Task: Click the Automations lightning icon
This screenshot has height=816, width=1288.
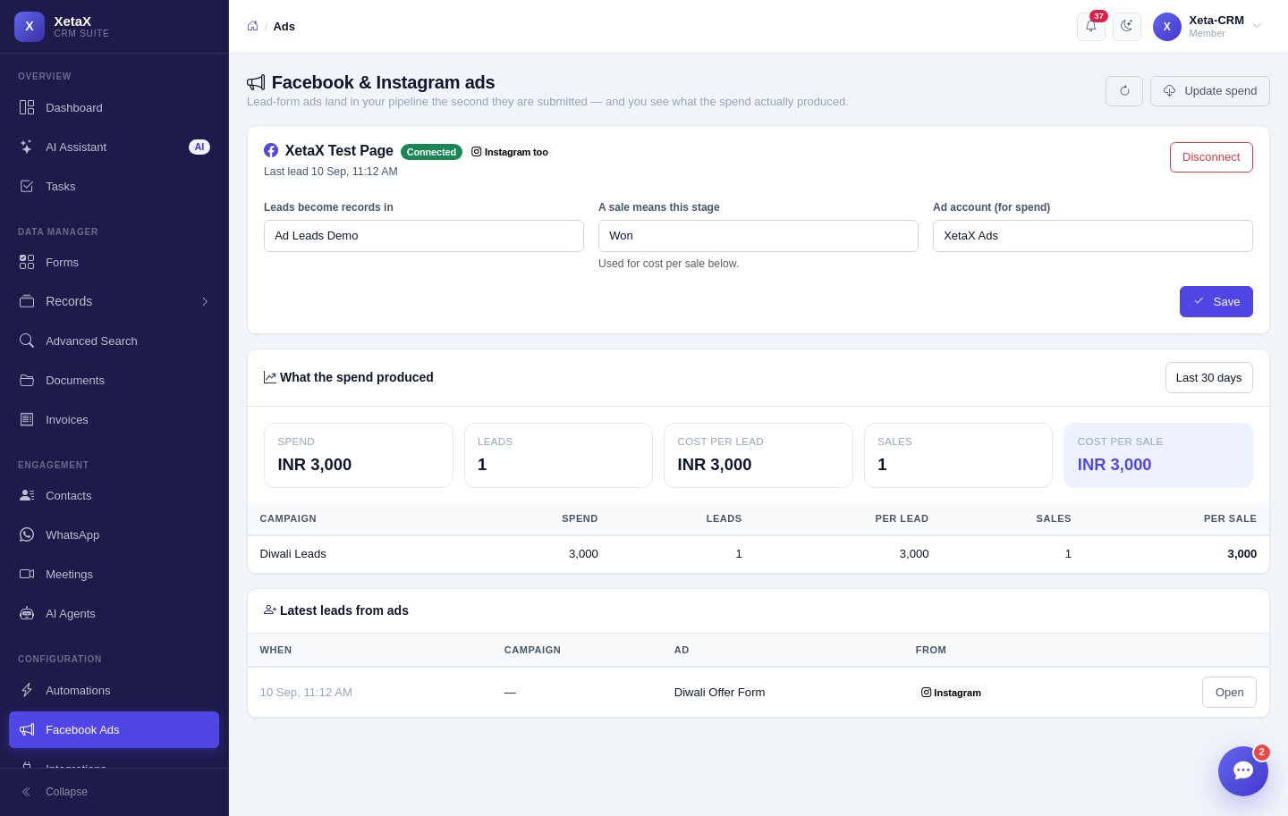Action: point(27,690)
